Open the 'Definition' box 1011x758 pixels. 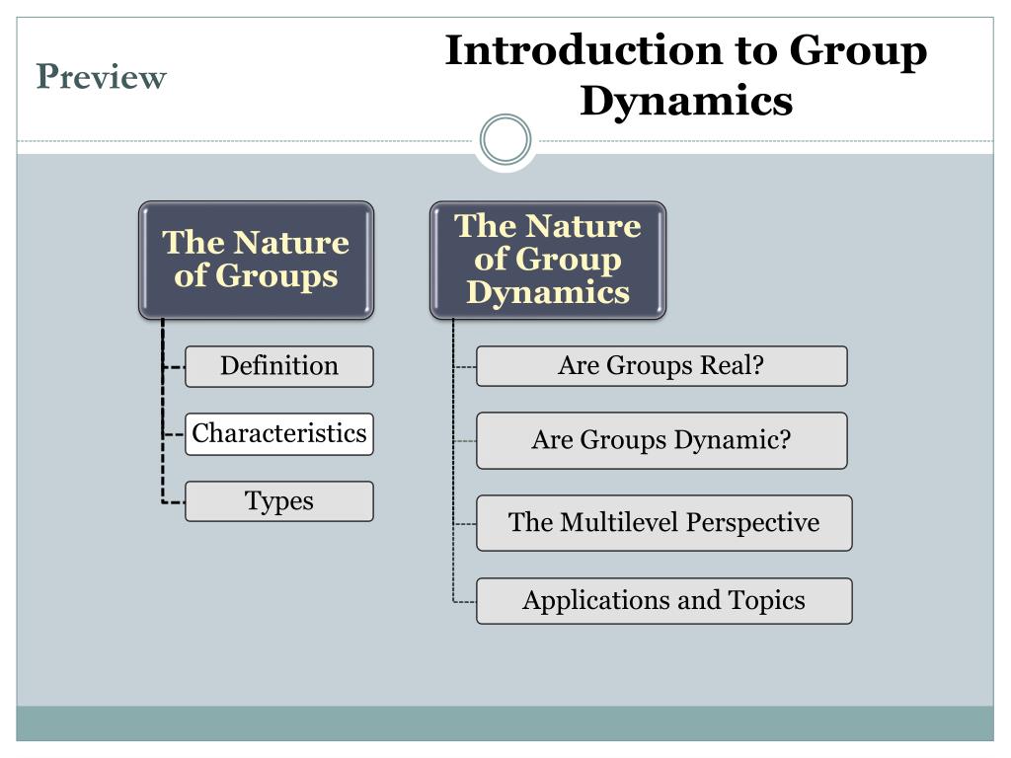click(279, 366)
